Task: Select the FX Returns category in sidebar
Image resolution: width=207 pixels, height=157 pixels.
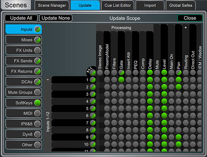Action: [24, 71]
